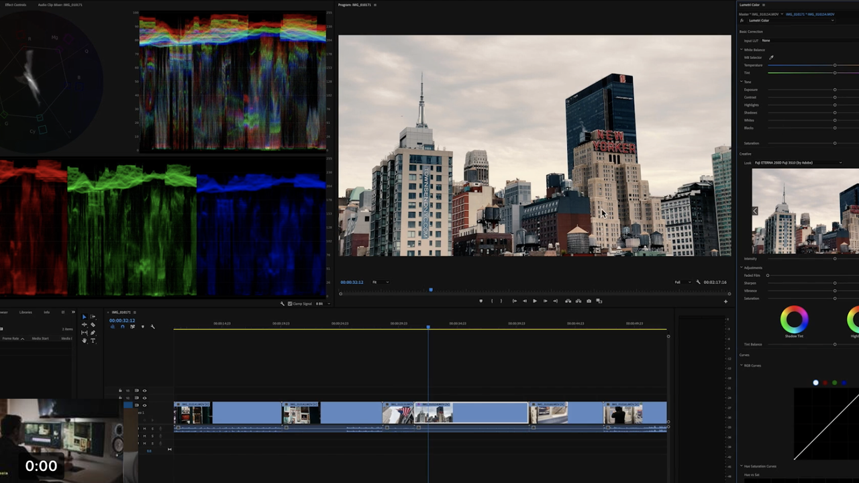Toggle Linked Selection in timeline header
This screenshot has height=483, width=859.
point(132,327)
